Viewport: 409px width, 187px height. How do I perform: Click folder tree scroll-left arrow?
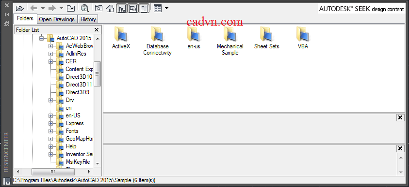[18, 172]
